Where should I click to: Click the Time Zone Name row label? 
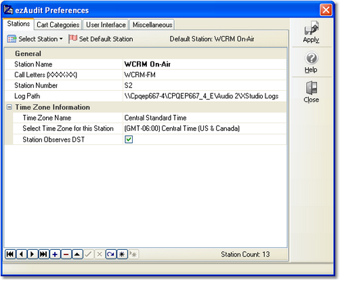[47, 118]
